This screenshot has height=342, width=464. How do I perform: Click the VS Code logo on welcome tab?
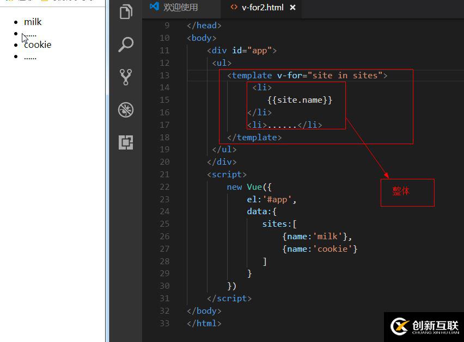point(154,7)
